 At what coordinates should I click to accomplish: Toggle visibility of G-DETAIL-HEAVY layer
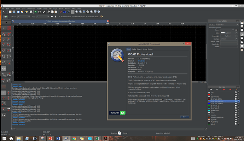(236, 104)
